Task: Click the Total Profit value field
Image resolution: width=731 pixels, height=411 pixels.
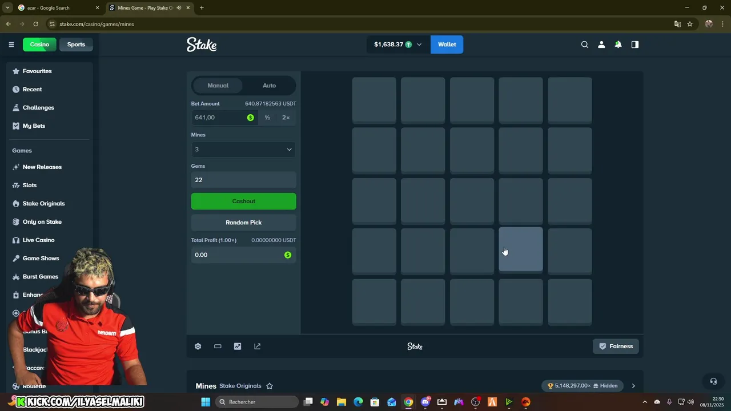Action: (243, 255)
